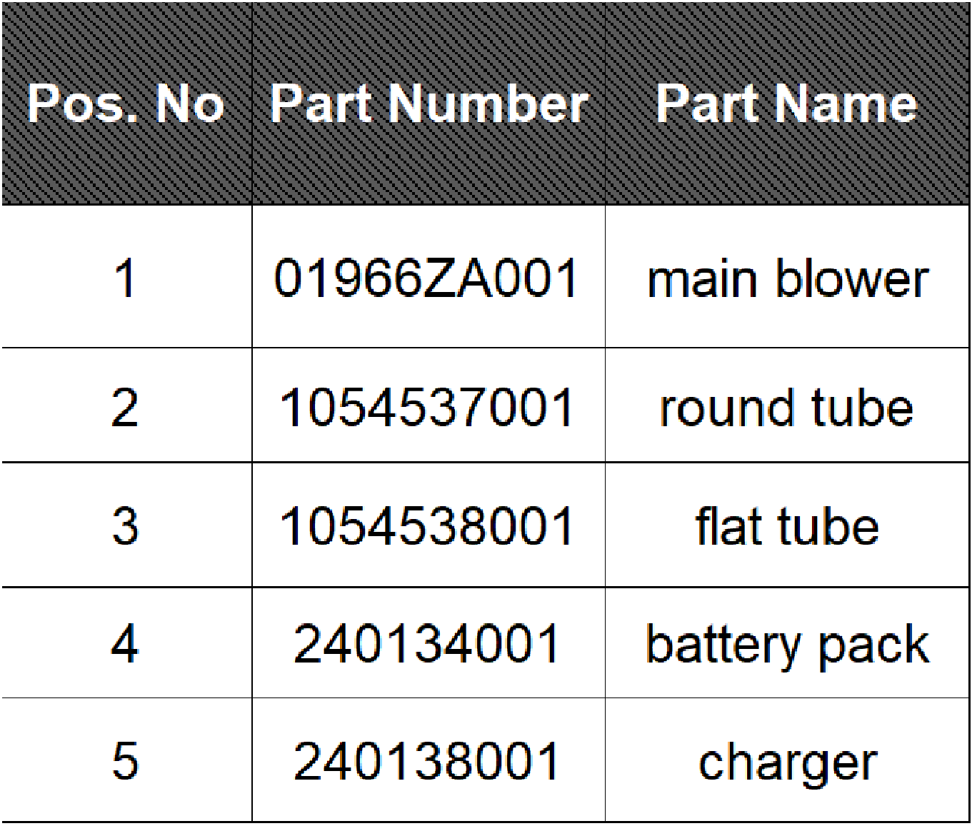Select position number 1 cell
Viewport: 972px width, 826px height.
[x=126, y=277]
